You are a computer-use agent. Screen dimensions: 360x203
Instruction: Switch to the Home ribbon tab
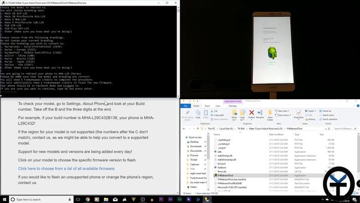point(196,106)
